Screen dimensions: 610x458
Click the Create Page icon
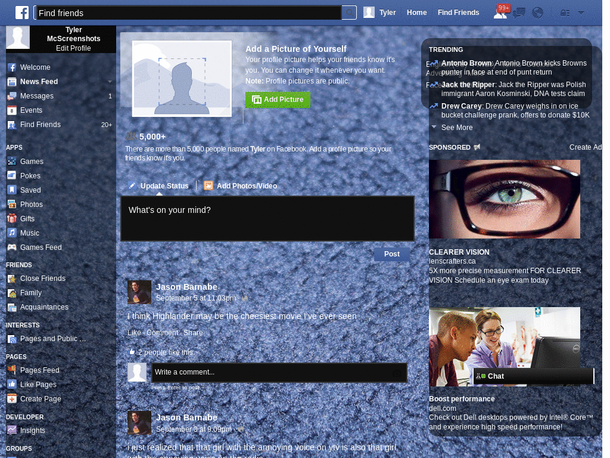[12, 399]
